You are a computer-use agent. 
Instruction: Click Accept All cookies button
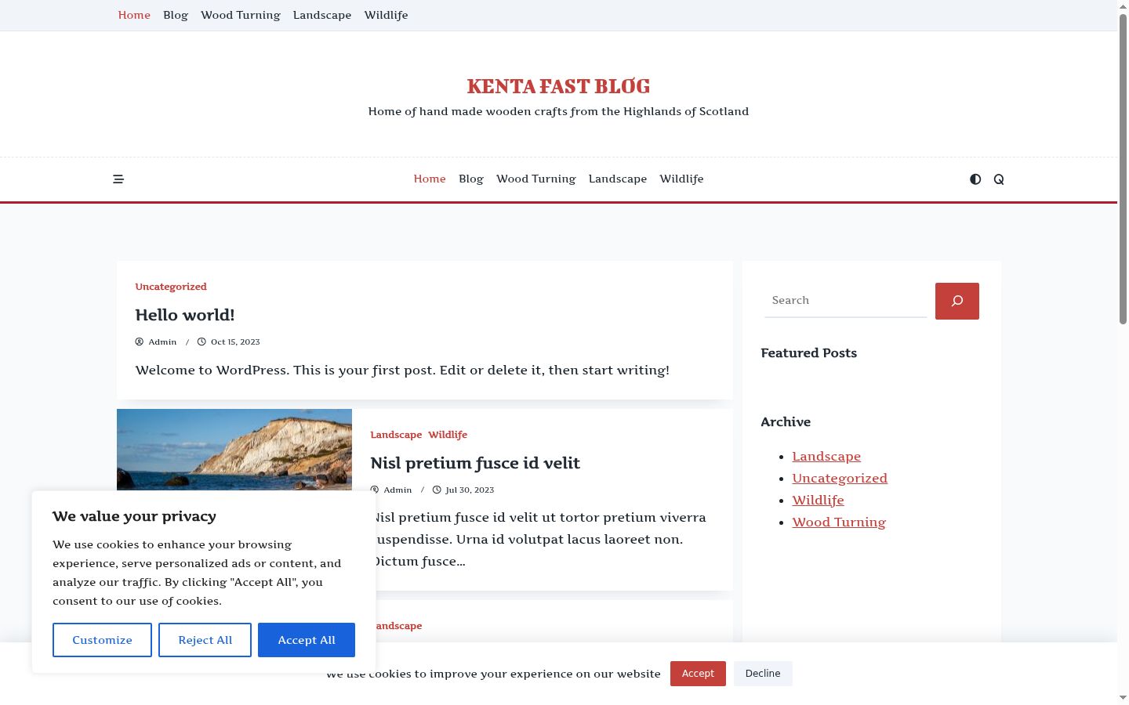point(307,640)
